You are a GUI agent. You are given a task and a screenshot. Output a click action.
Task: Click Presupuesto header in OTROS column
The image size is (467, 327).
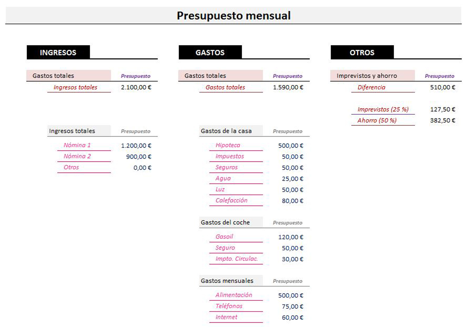(x=439, y=76)
